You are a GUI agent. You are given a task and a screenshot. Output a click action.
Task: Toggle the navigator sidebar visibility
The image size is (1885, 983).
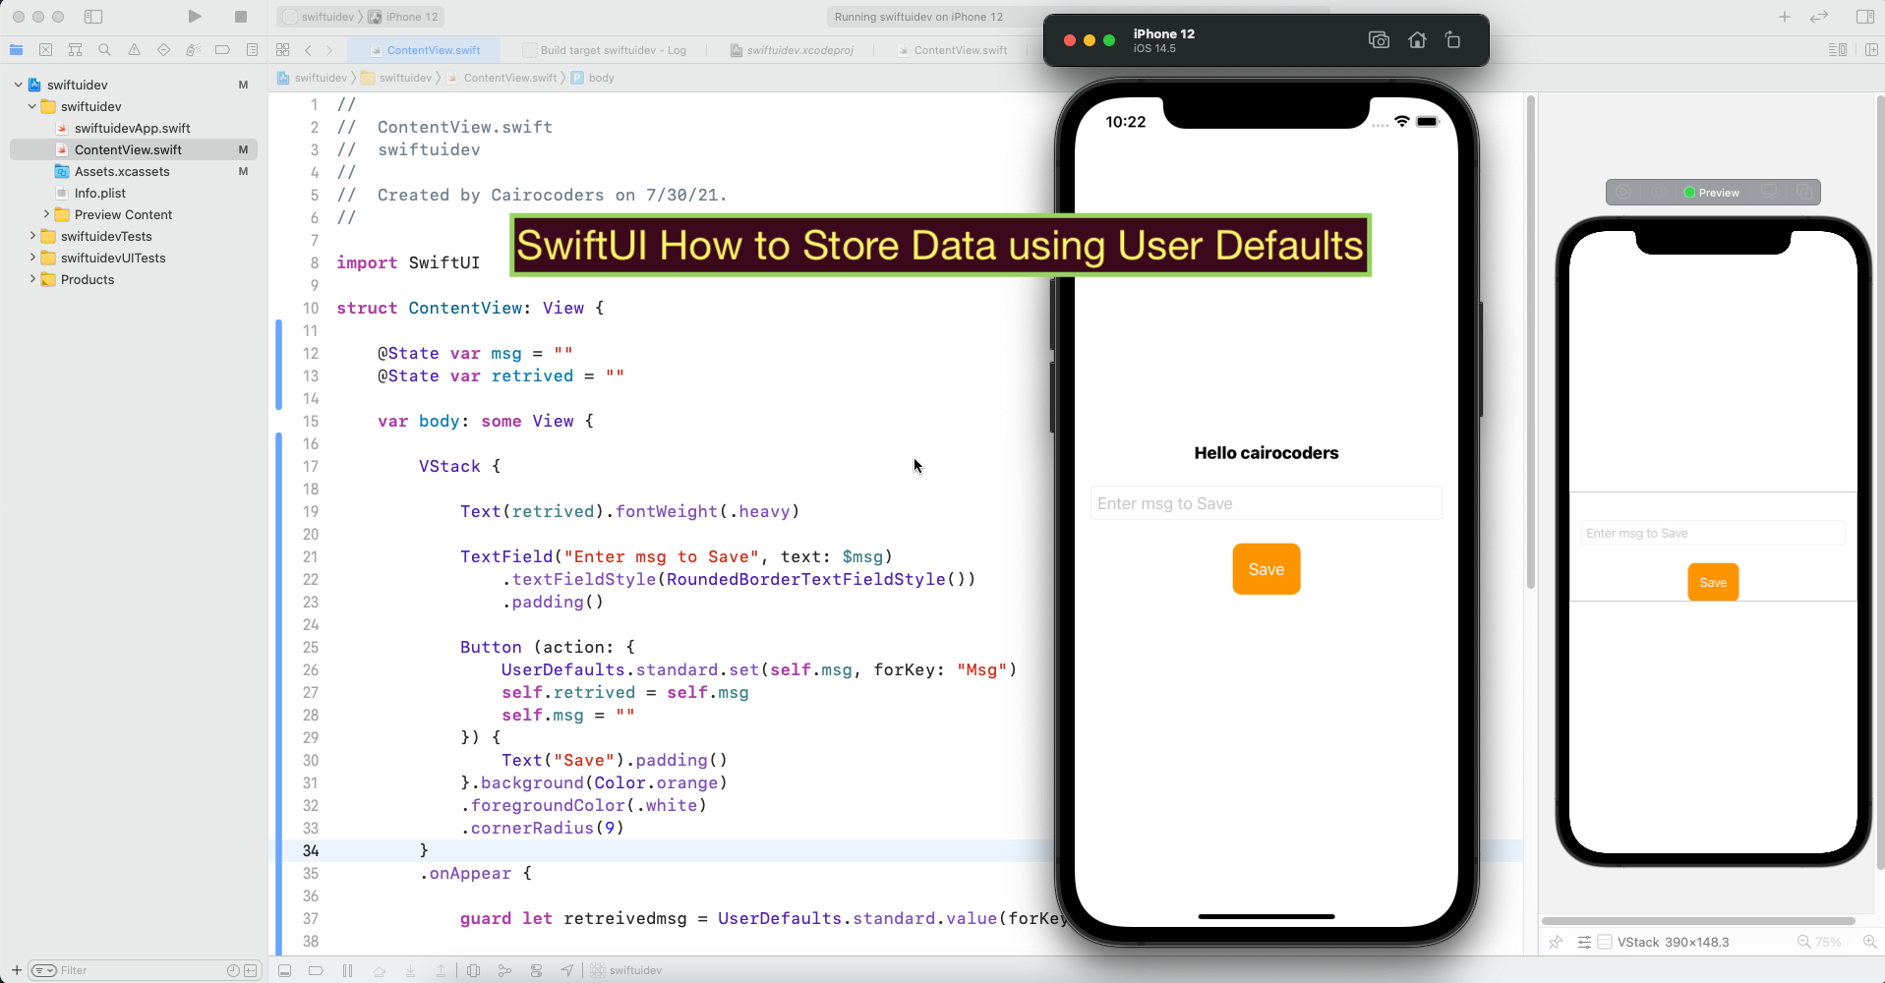point(93,17)
